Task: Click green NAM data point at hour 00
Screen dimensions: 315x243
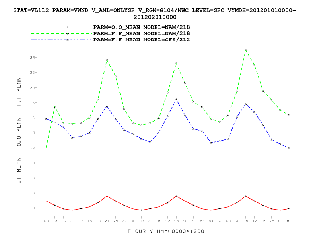Action: tap(46, 147)
